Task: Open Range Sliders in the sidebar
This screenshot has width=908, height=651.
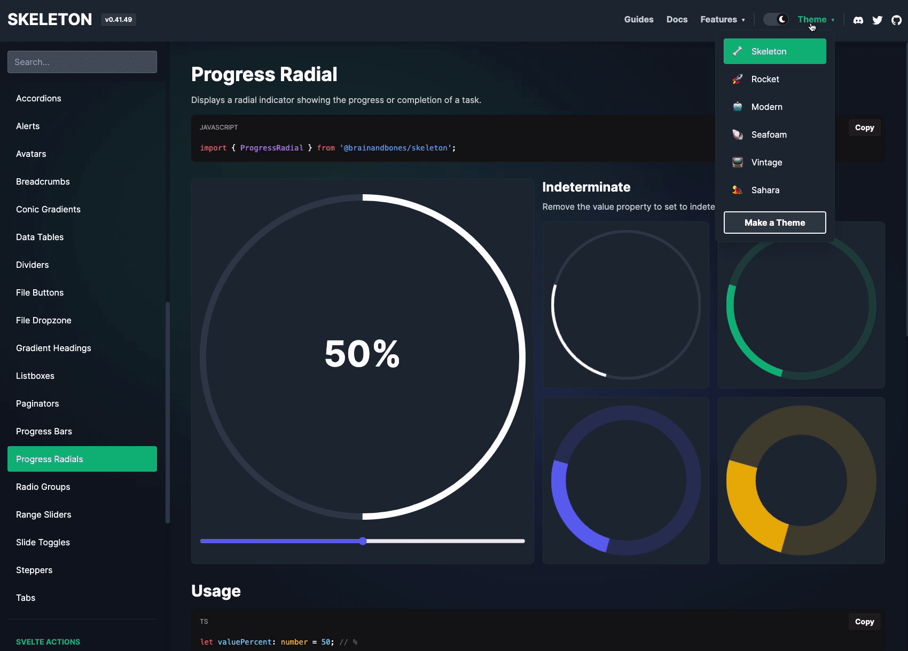Action: 82,514
